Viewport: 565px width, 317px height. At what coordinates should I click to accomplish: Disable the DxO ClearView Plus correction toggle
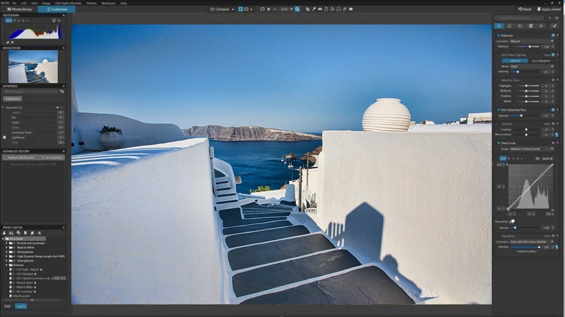pyautogui.click(x=498, y=110)
